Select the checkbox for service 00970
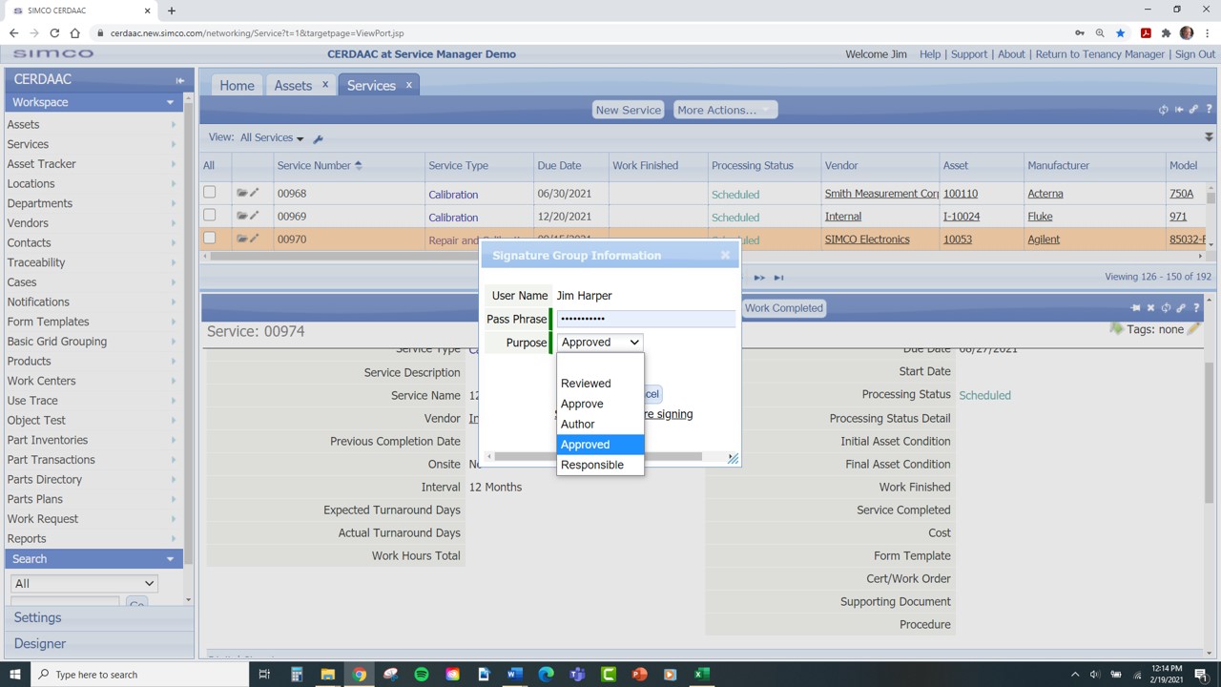The height and width of the screenshot is (687, 1221). (x=210, y=239)
